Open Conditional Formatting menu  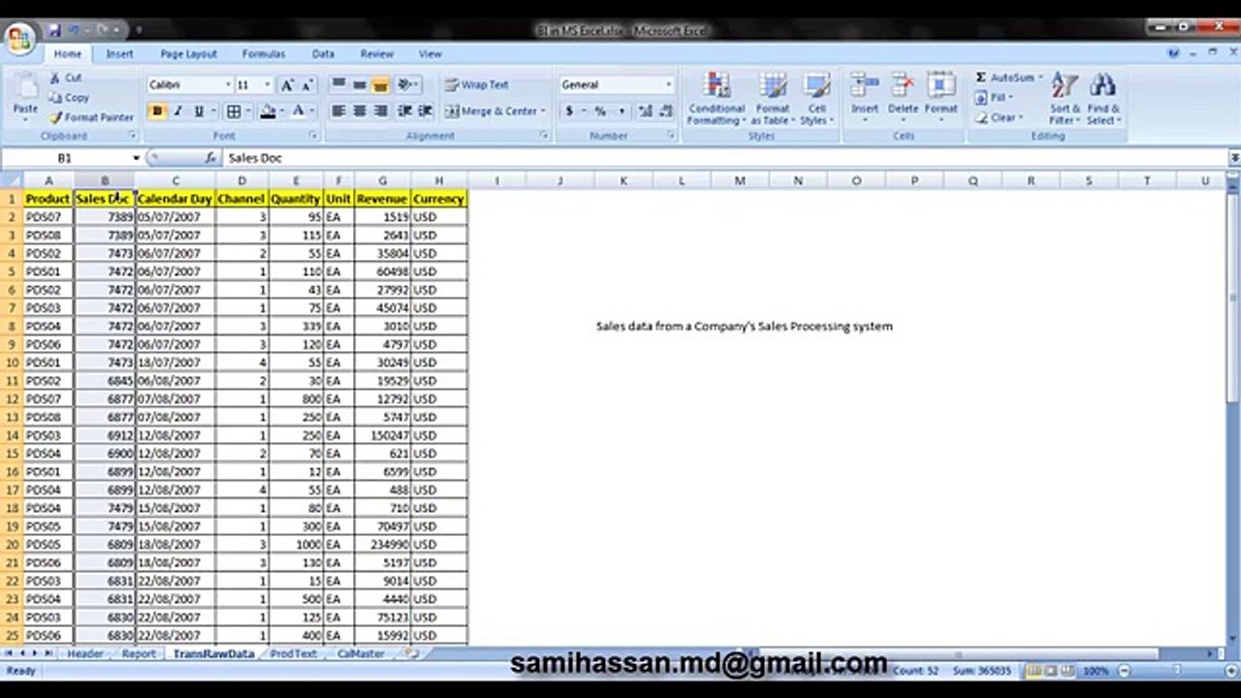pos(716,99)
